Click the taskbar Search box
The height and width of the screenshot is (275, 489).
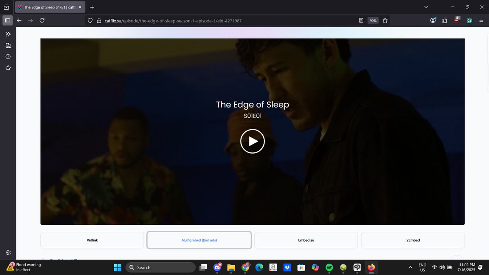[161, 267]
